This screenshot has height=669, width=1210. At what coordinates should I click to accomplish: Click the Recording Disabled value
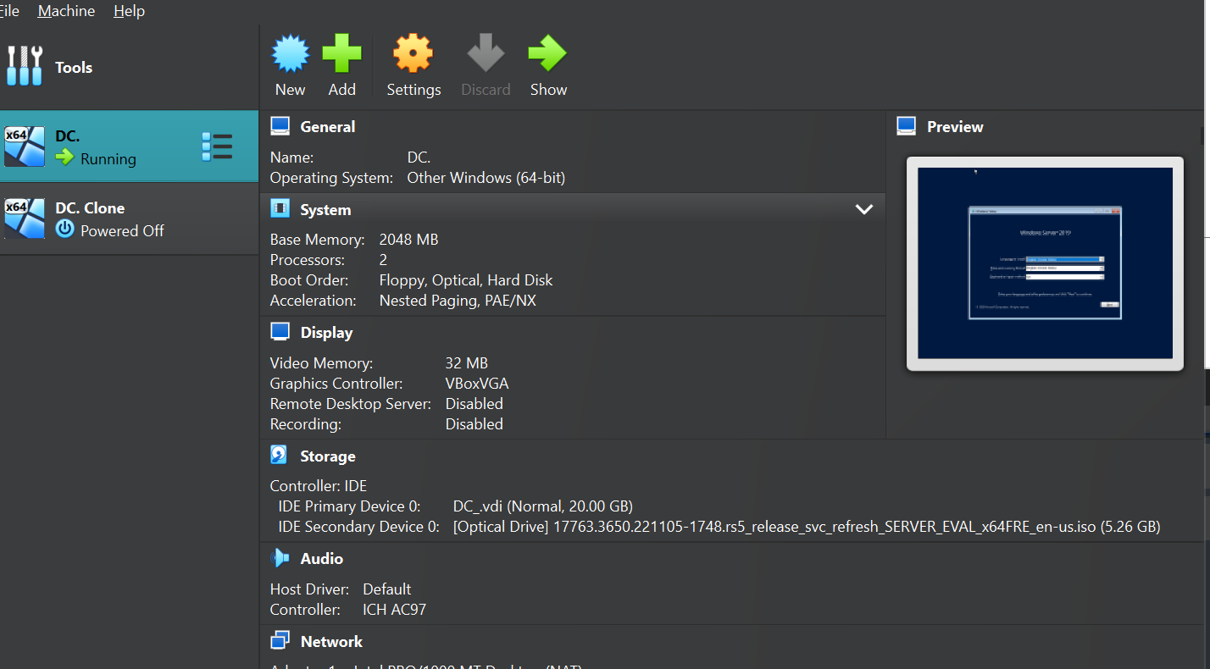(474, 424)
